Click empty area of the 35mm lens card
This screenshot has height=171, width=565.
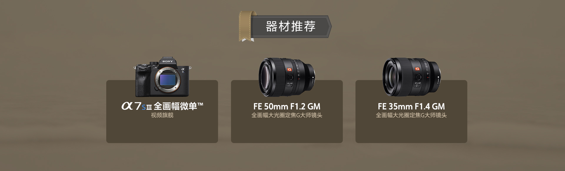click(x=411, y=131)
